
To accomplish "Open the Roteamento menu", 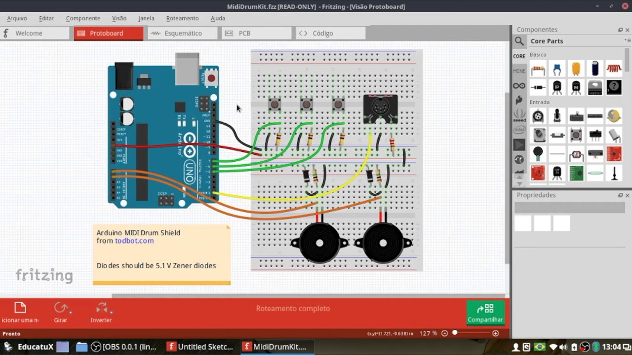I will (182, 18).
